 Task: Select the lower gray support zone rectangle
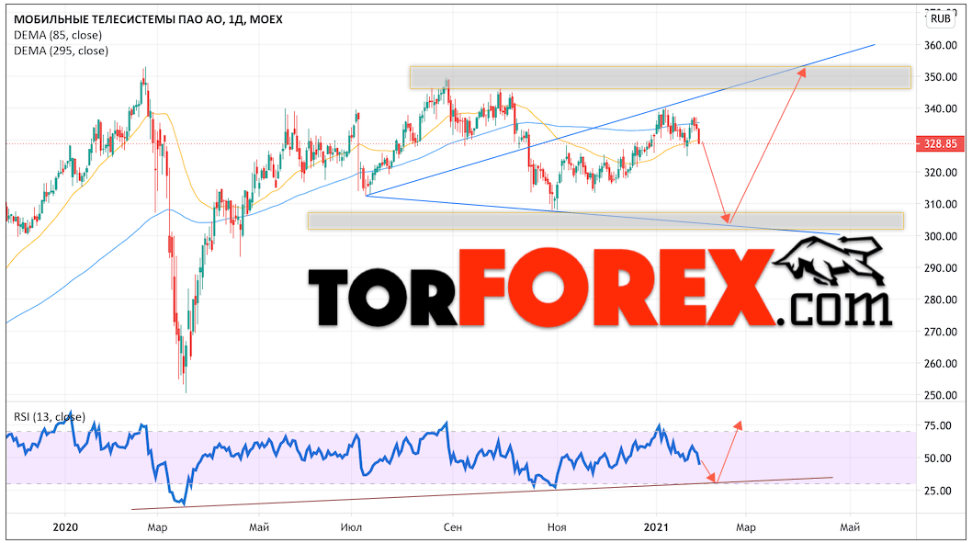605,221
